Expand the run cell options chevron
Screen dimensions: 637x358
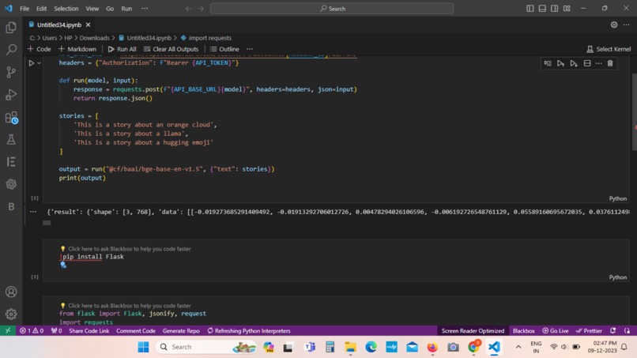[39, 63]
